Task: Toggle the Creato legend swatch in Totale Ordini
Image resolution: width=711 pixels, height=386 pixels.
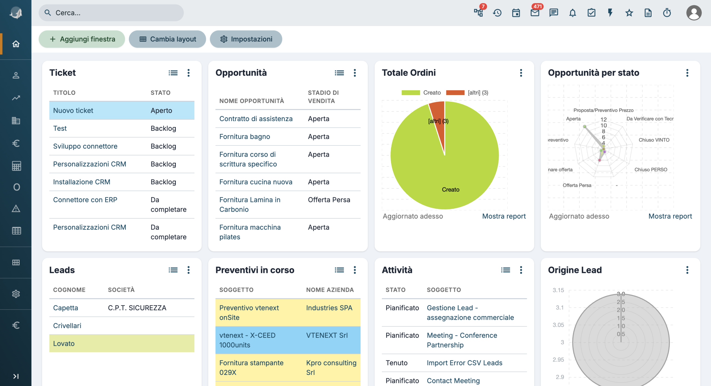Action: tap(410, 93)
